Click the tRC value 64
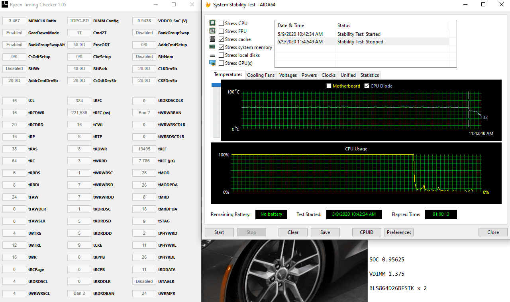Image resolution: width=510 pixels, height=302 pixels. click(14, 161)
